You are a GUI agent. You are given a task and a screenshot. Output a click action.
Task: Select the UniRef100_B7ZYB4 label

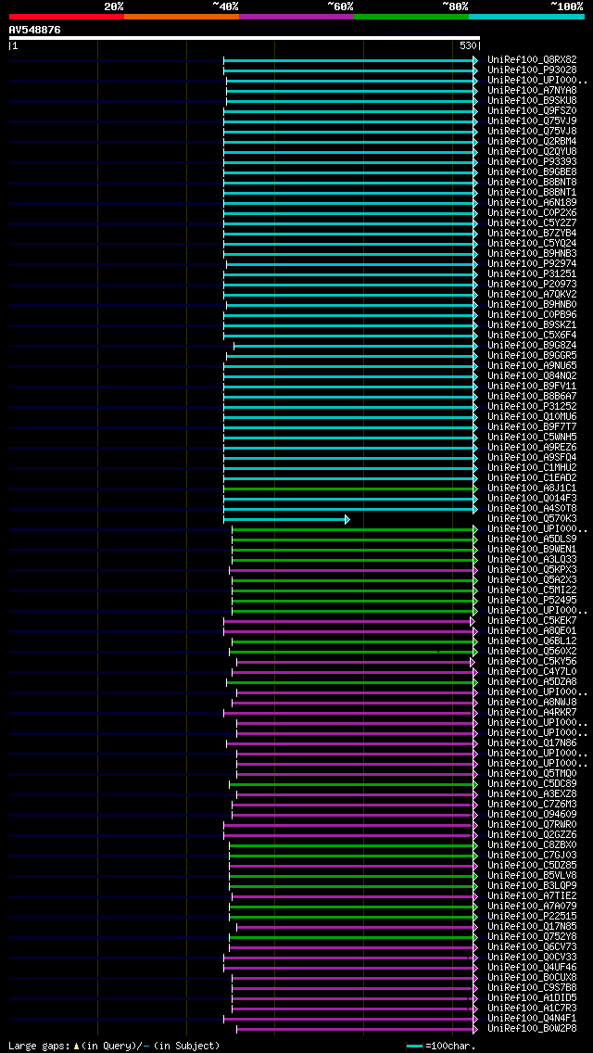coord(532,233)
